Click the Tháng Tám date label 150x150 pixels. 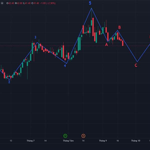(68, 140)
